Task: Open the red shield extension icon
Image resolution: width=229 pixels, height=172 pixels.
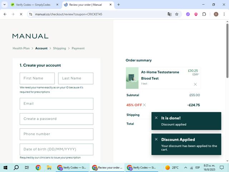Action: (196, 14)
